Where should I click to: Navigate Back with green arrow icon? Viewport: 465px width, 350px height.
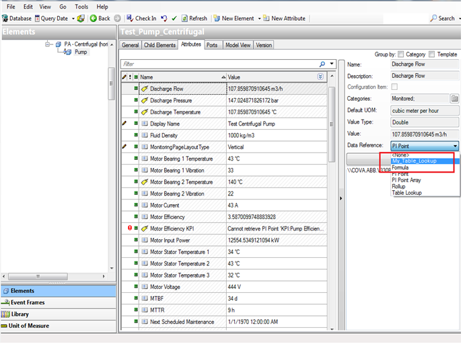93,18
